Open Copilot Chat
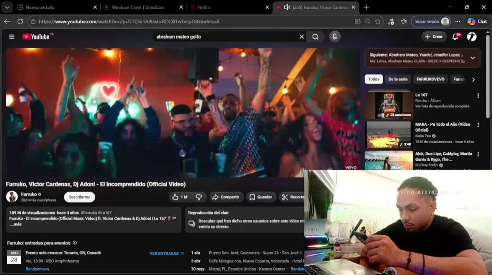The image size is (492, 275). [x=477, y=22]
